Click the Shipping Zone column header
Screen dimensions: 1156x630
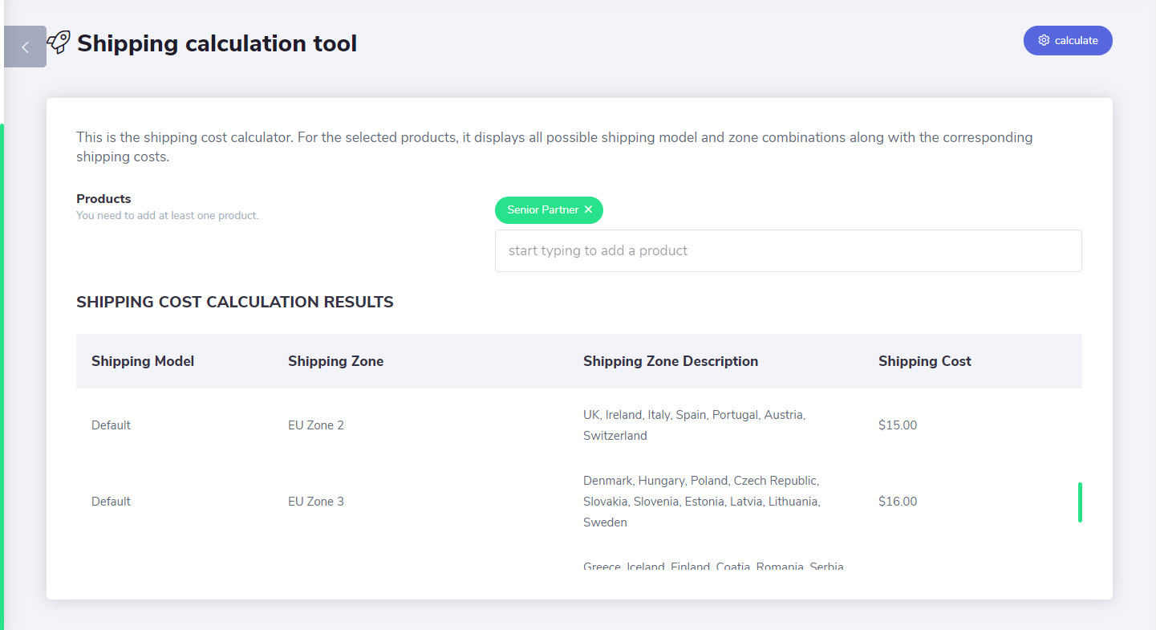tap(335, 361)
